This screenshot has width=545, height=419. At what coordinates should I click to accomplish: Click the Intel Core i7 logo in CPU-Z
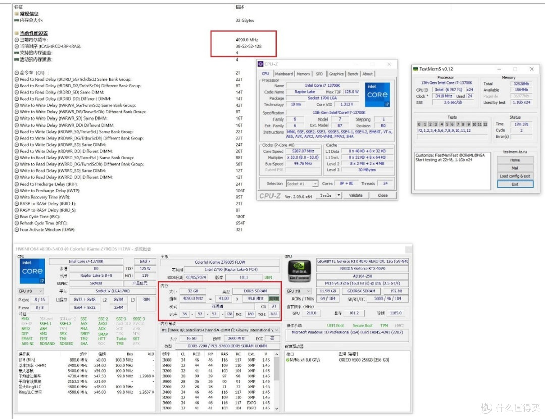point(377,94)
